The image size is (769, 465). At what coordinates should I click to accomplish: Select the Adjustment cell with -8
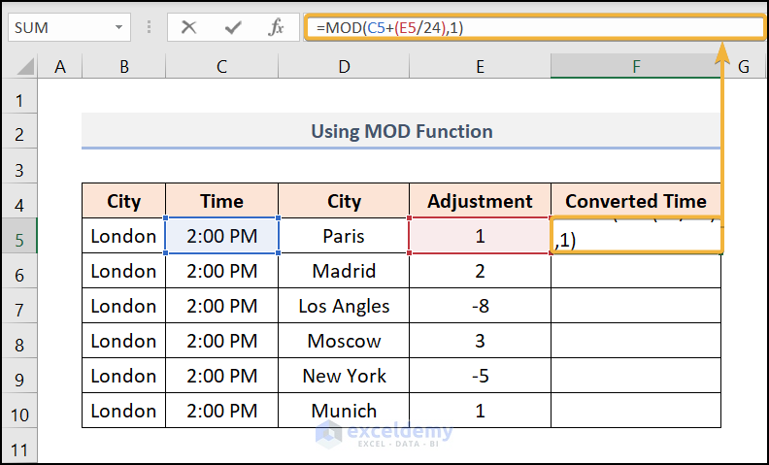click(x=480, y=306)
